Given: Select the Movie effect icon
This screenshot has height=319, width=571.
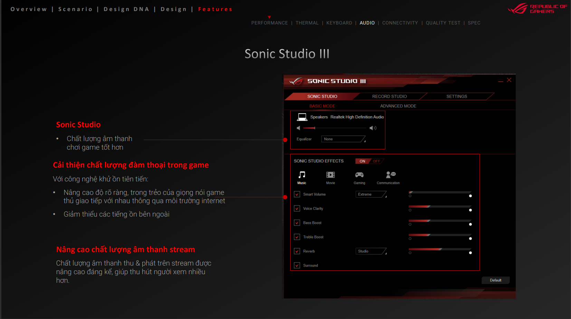Looking at the screenshot, I should [331, 175].
